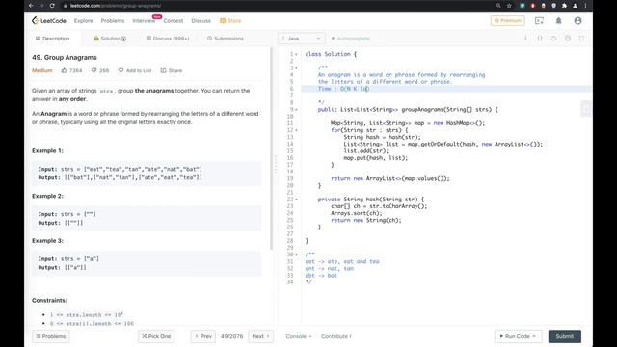Click description panel scrollbar

click(x=271, y=148)
